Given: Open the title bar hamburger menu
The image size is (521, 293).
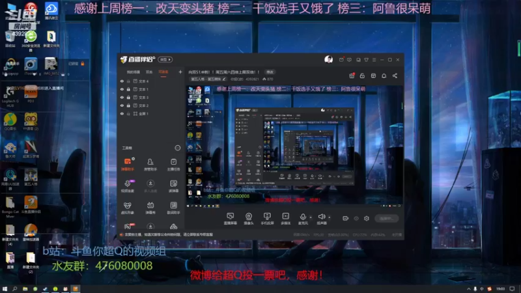Looking at the screenshot, I should coord(374,60).
